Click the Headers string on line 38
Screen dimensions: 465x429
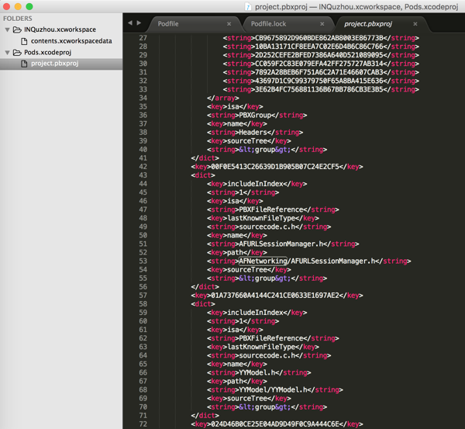253,133
